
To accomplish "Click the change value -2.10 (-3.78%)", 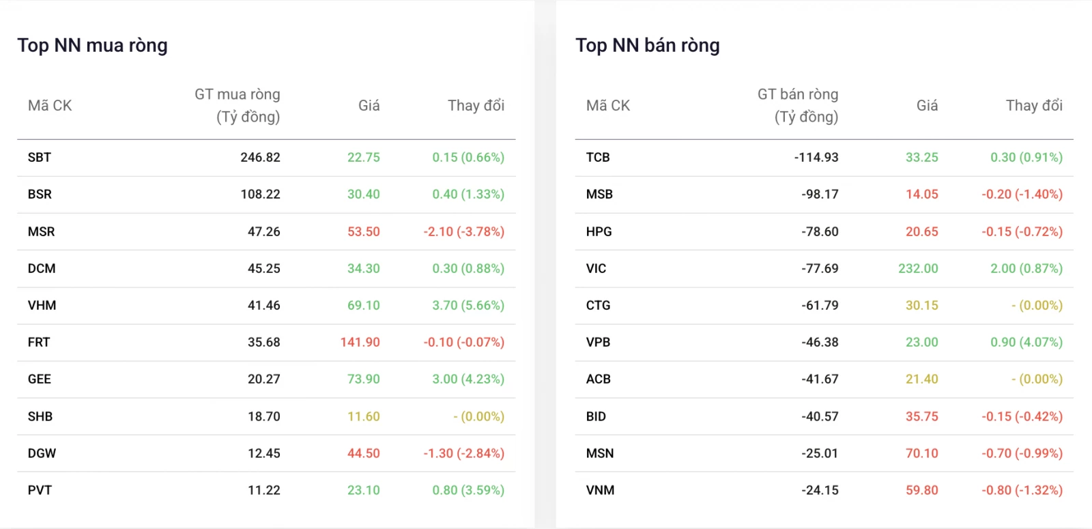I will click(x=464, y=231).
